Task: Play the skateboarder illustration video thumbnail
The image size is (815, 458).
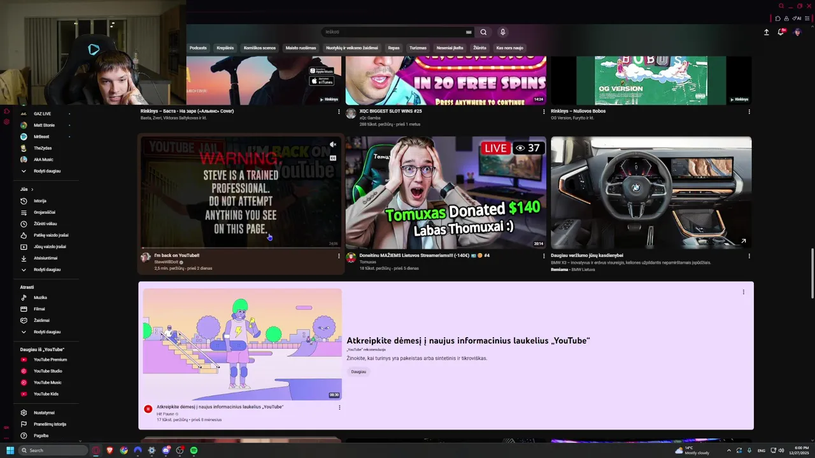Action: pos(242,344)
